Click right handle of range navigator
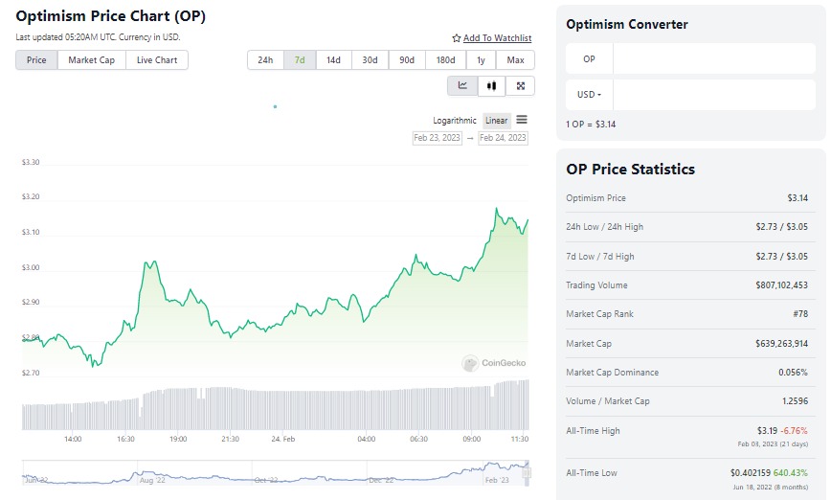The height and width of the screenshot is (500, 831). (527, 473)
